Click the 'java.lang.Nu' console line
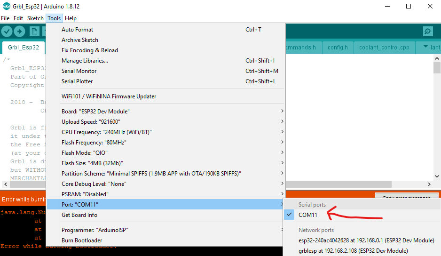The width and height of the screenshot is (441, 256). coord(23,212)
